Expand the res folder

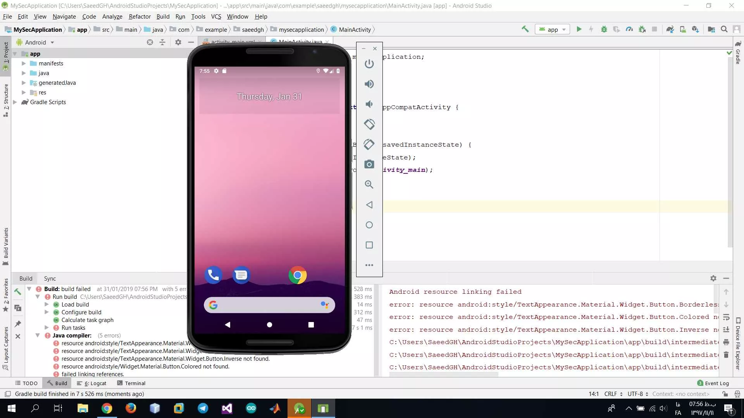pyautogui.click(x=24, y=93)
